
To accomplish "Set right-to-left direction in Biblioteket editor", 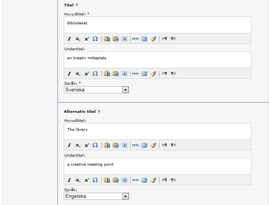I will coord(173,39).
